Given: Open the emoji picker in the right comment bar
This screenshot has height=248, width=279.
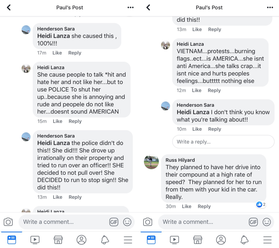Looking at the screenshot, I should click(267, 222).
